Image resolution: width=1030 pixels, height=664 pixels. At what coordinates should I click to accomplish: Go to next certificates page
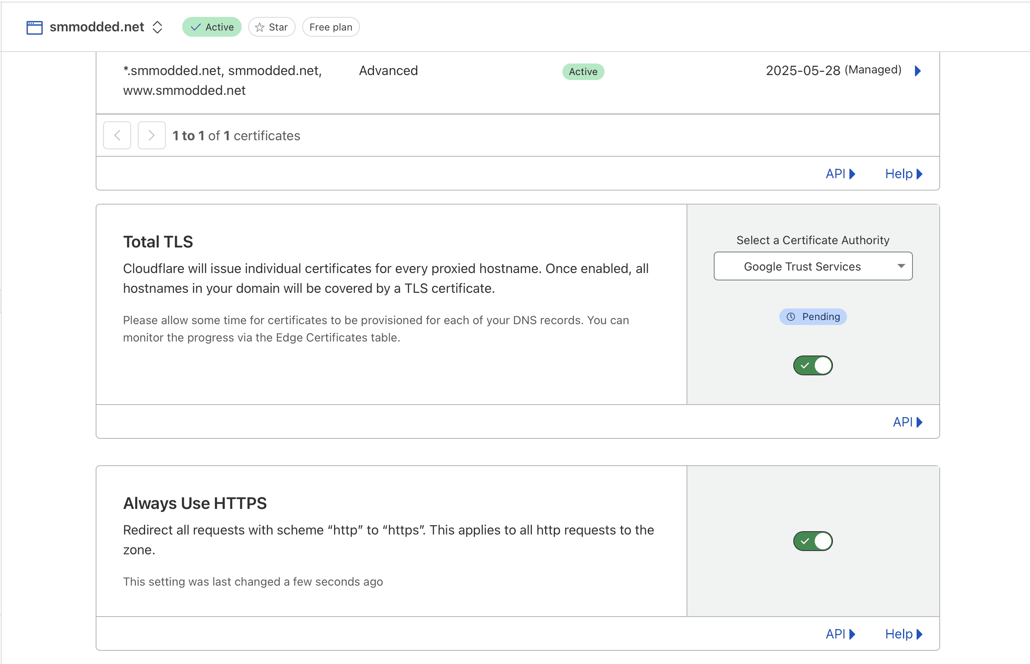click(x=152, y=135)
